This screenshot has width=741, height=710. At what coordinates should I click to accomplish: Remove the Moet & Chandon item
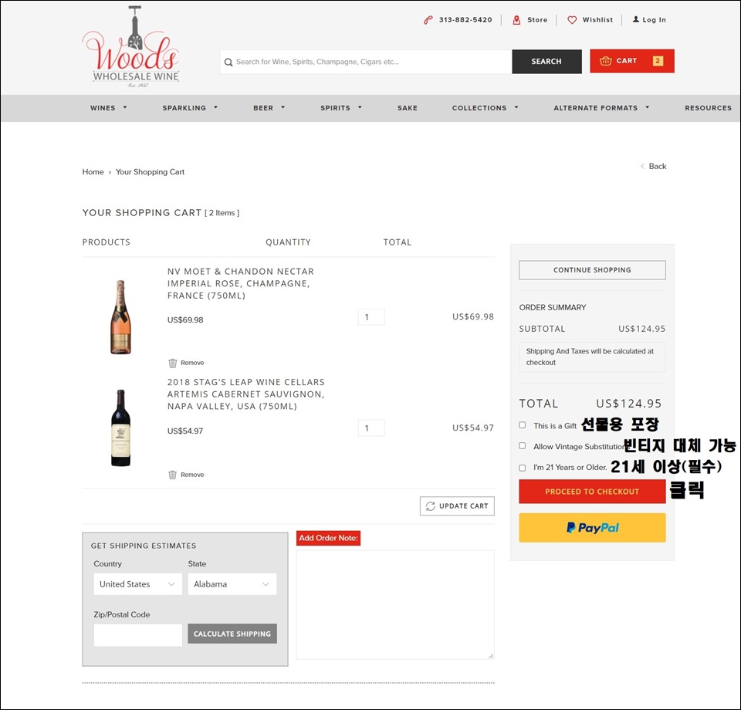click(x=192, y=363)
